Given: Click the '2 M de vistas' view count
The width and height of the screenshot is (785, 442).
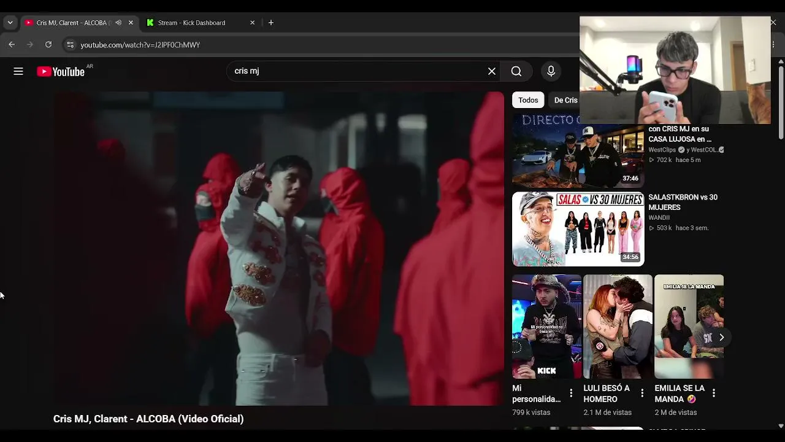Looking at the screenshot, I should pos(675,413).
